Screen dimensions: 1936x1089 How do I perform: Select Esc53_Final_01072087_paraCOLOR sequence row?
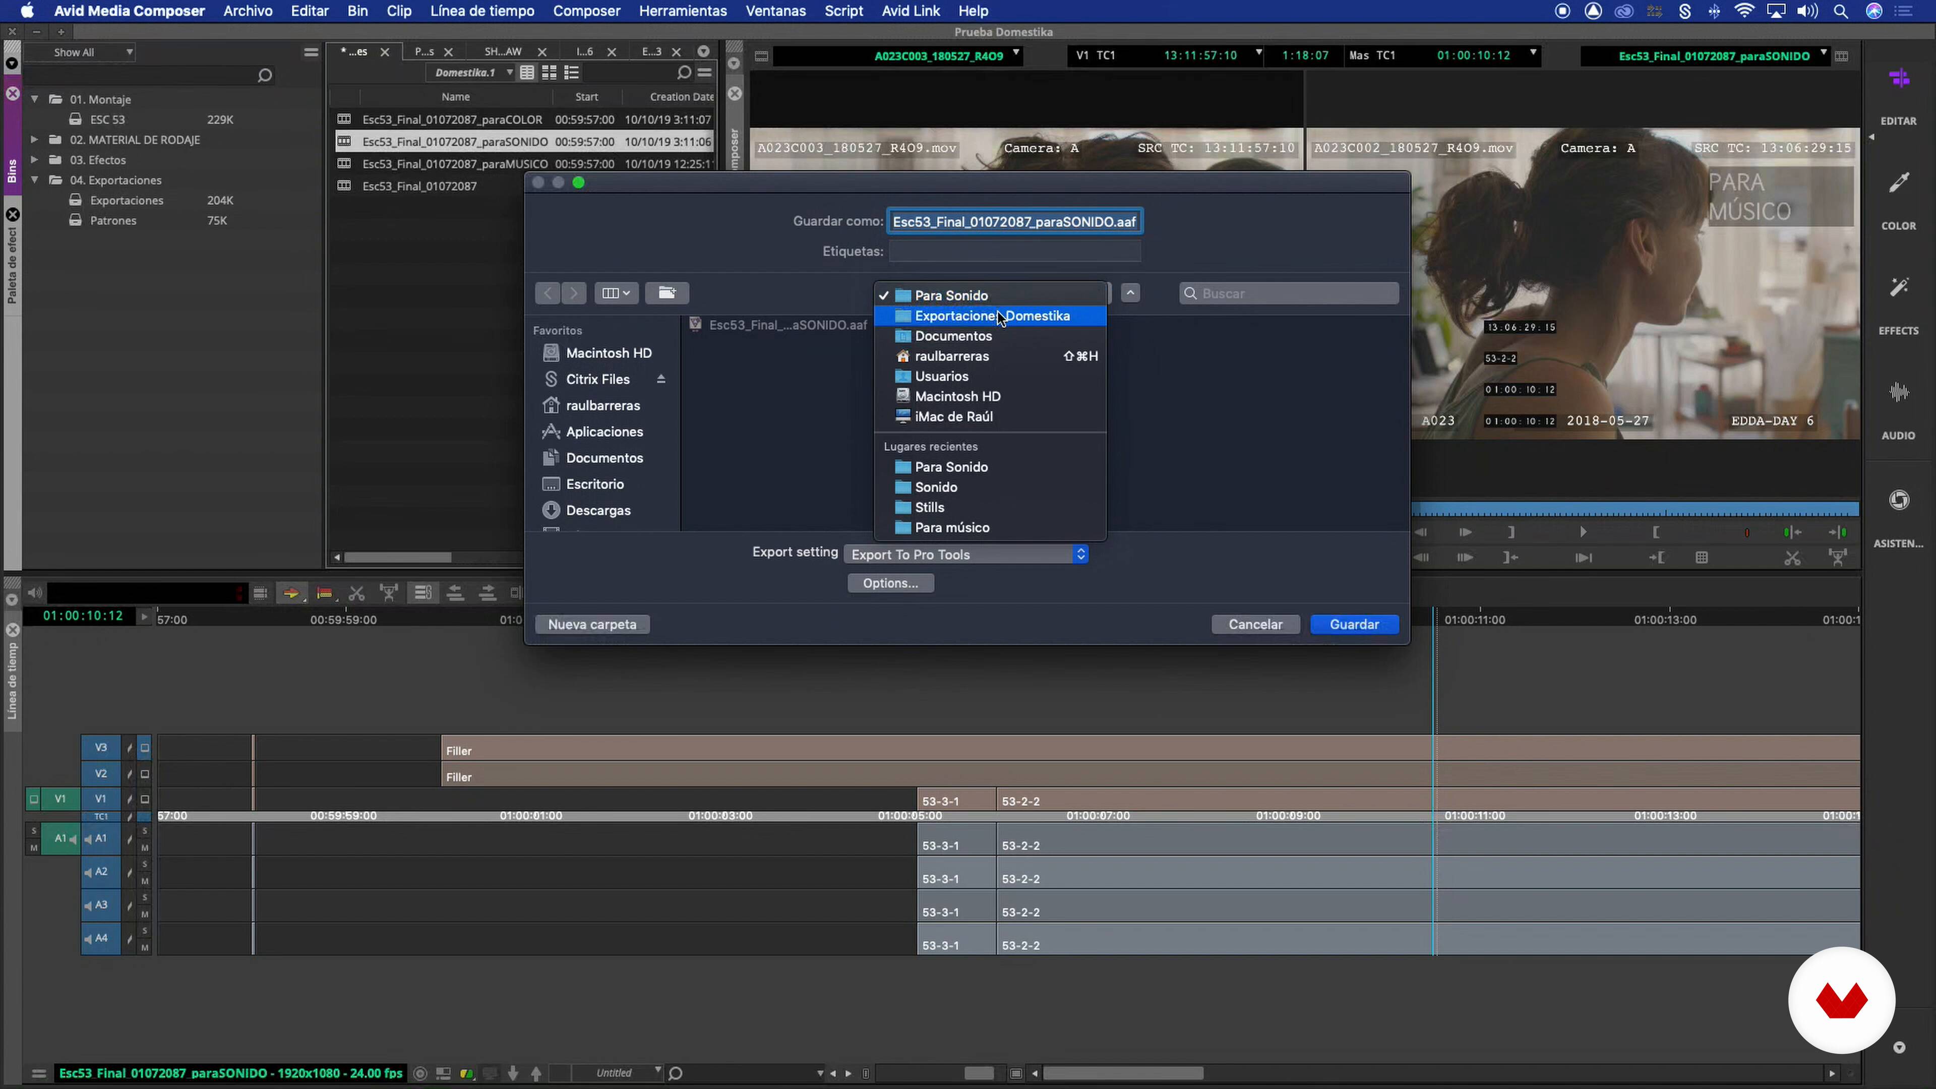tap(524, 119)
